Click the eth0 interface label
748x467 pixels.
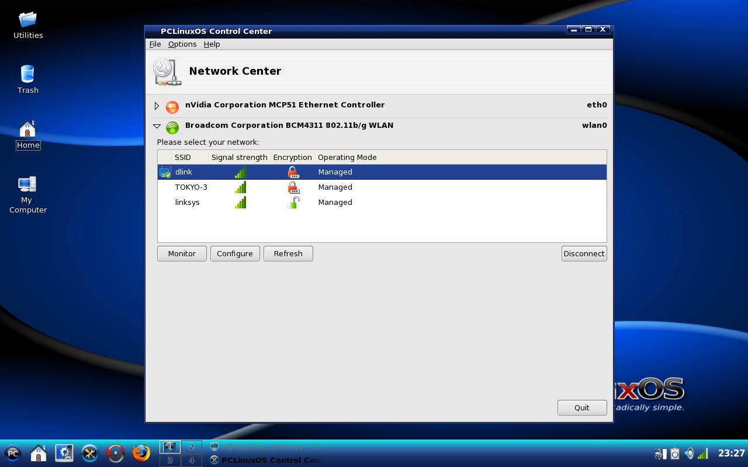(597, 105)
